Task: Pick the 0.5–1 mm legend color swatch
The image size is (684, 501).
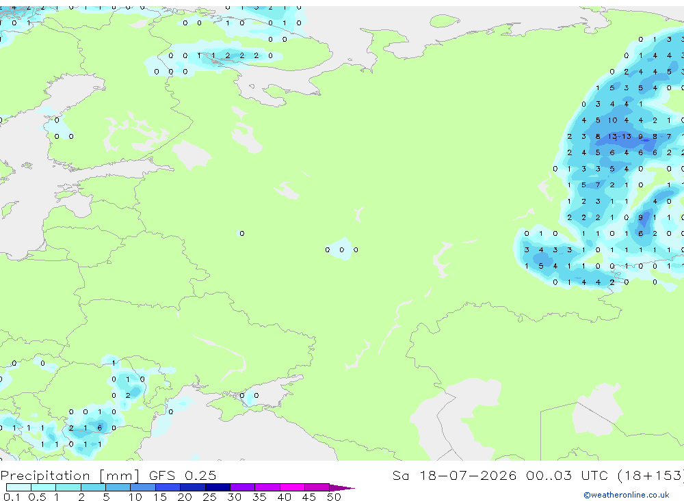Action: pyautogui.click(x=44, y=487)
